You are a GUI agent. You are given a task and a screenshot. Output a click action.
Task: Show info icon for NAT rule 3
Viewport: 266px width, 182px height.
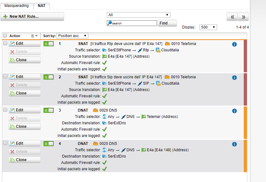tap(234, 111)
